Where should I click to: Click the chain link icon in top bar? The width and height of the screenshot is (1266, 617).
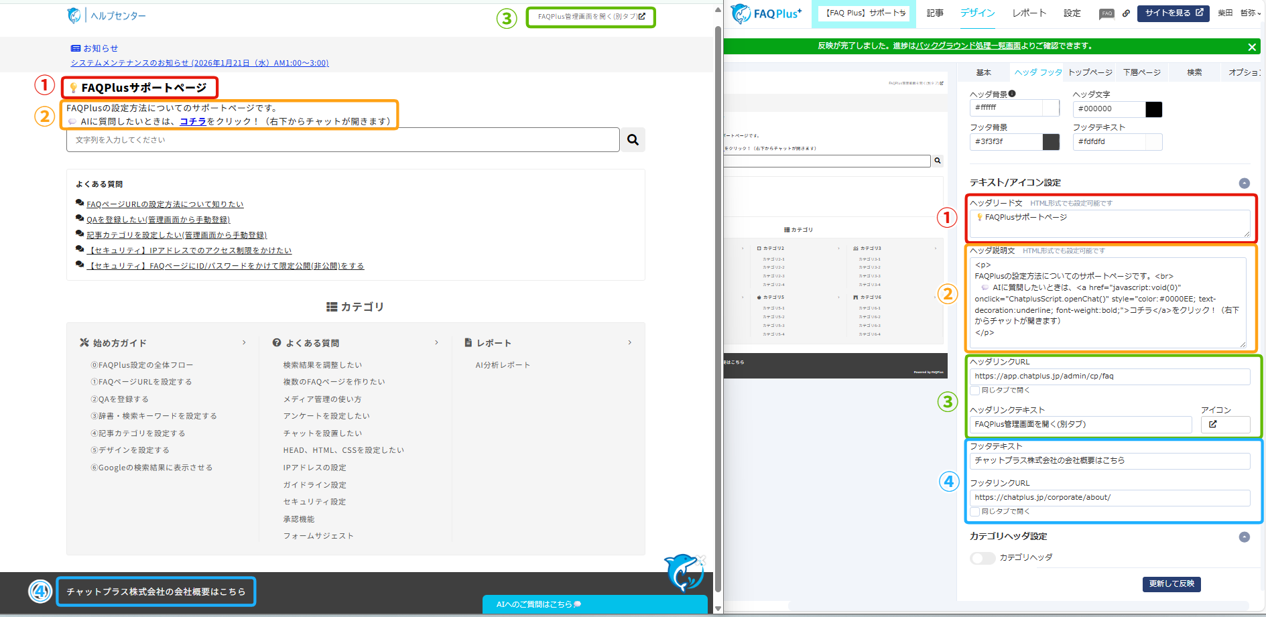pos(1126,13)
